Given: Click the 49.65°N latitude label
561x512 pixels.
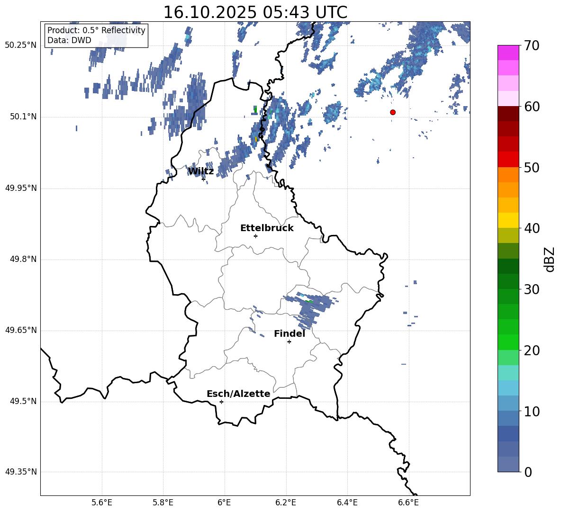Looking at the screenshot, I should click(21, 330).
